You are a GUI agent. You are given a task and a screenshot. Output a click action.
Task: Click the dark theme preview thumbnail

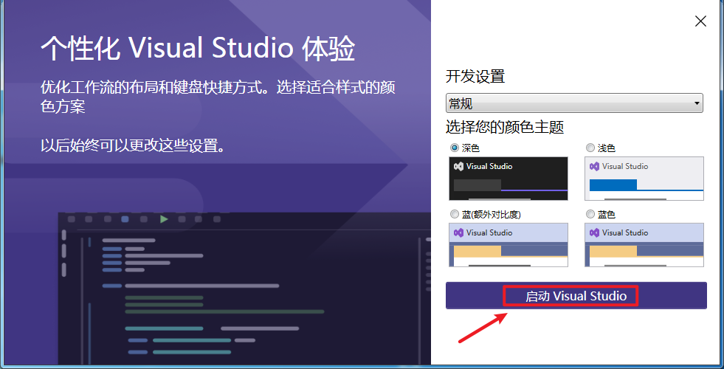(x=508, y=179)
